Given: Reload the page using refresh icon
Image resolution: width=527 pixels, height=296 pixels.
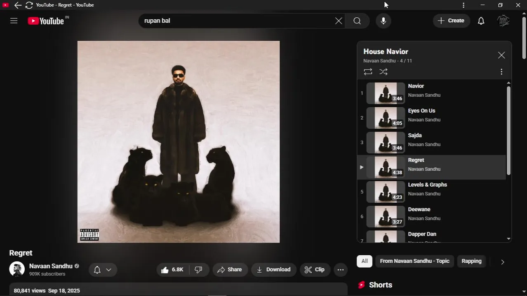Looking at the screenshot, I should coord(29,5).
